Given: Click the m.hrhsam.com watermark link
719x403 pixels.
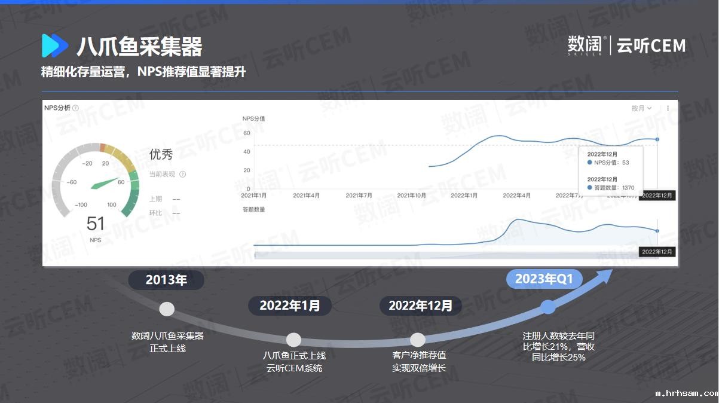Looking at the screenshot, I should tap(686, 393).
